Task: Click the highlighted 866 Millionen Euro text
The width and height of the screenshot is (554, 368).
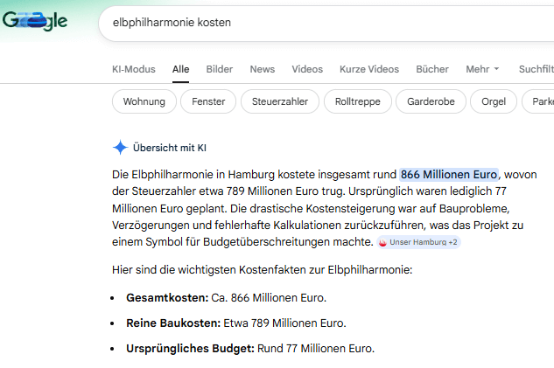Action: tap(449, 173)
